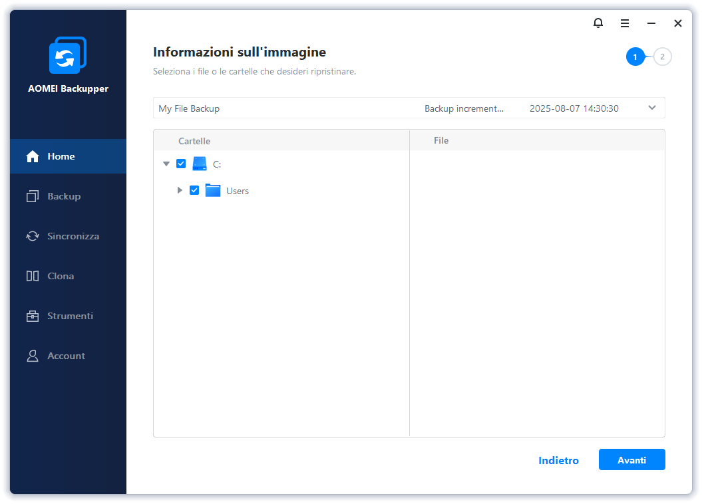Click the 2025-08-07 14:30:30 timestamp
The image size is (702, 504).
tap(574, 108)
